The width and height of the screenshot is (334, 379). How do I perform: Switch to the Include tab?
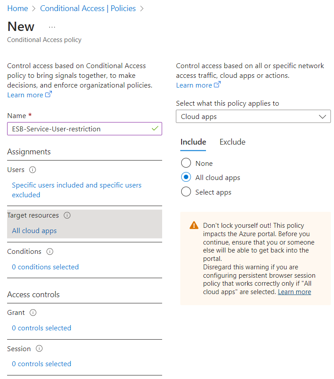(193, 142)
